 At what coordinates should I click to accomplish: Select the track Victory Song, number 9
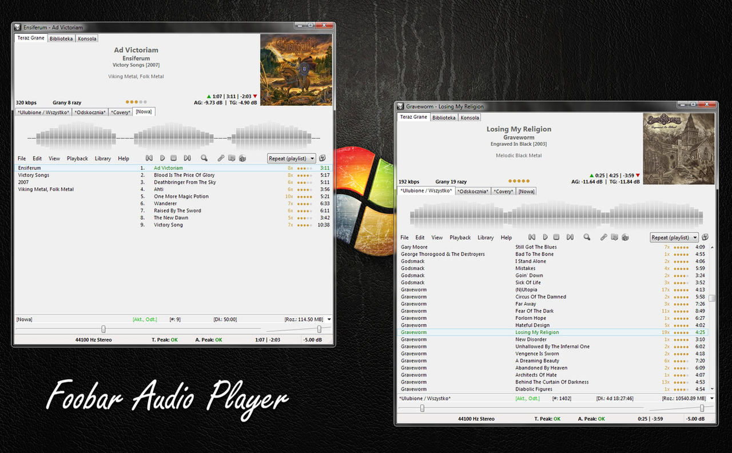(x=174, y=225)
